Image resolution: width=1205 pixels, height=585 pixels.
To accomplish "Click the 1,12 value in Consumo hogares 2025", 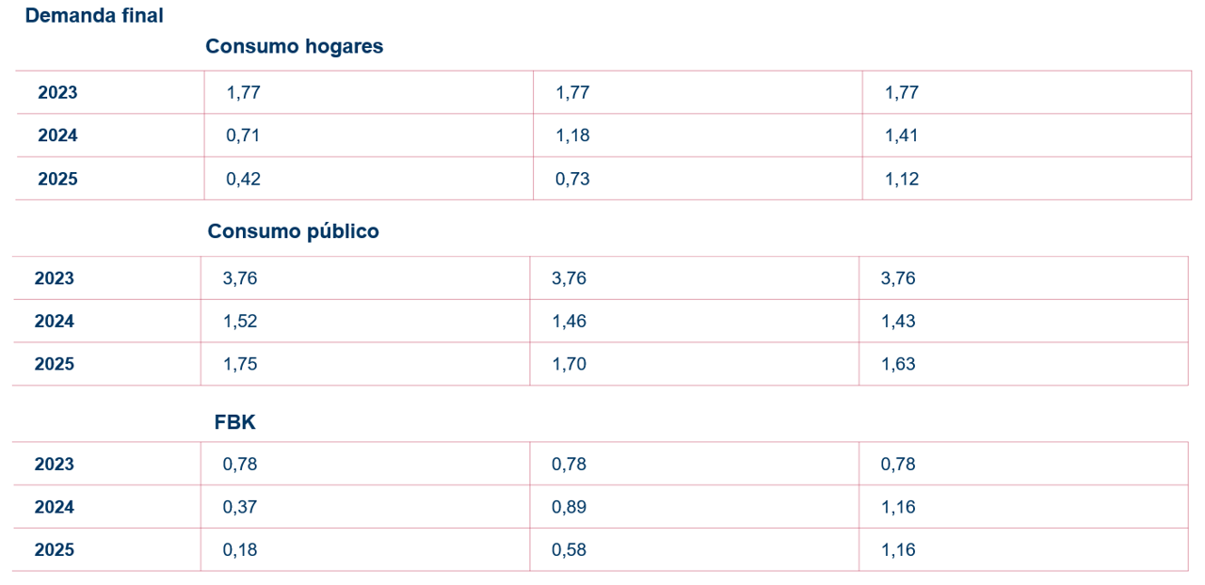I will pyautogui.click(x=902, y=179).
